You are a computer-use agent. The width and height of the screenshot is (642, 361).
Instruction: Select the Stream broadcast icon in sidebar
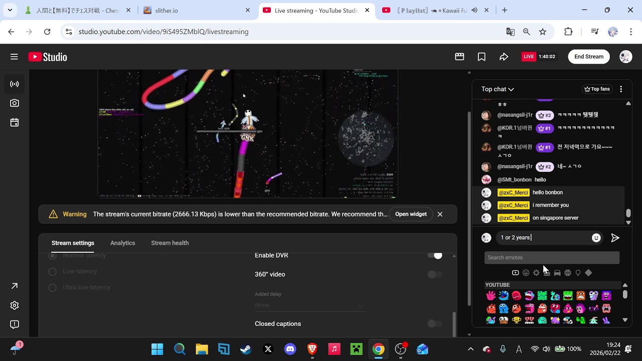pyautogui.click(x=15, y=84)
